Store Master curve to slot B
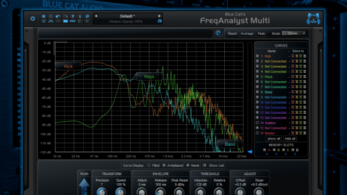This screenshot has height=195, width=347. [297, 133]
